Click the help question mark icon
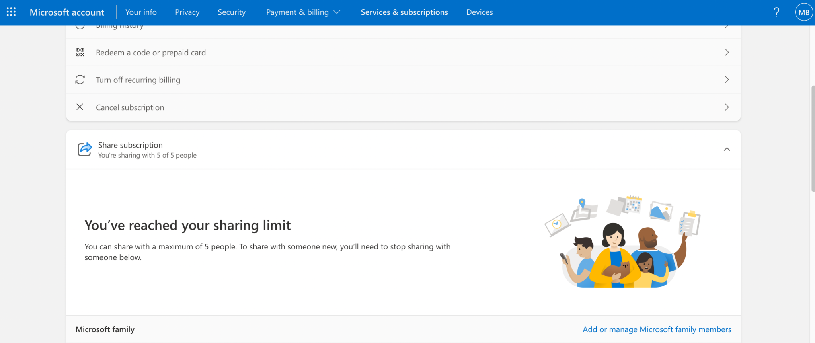 [776, 12]
